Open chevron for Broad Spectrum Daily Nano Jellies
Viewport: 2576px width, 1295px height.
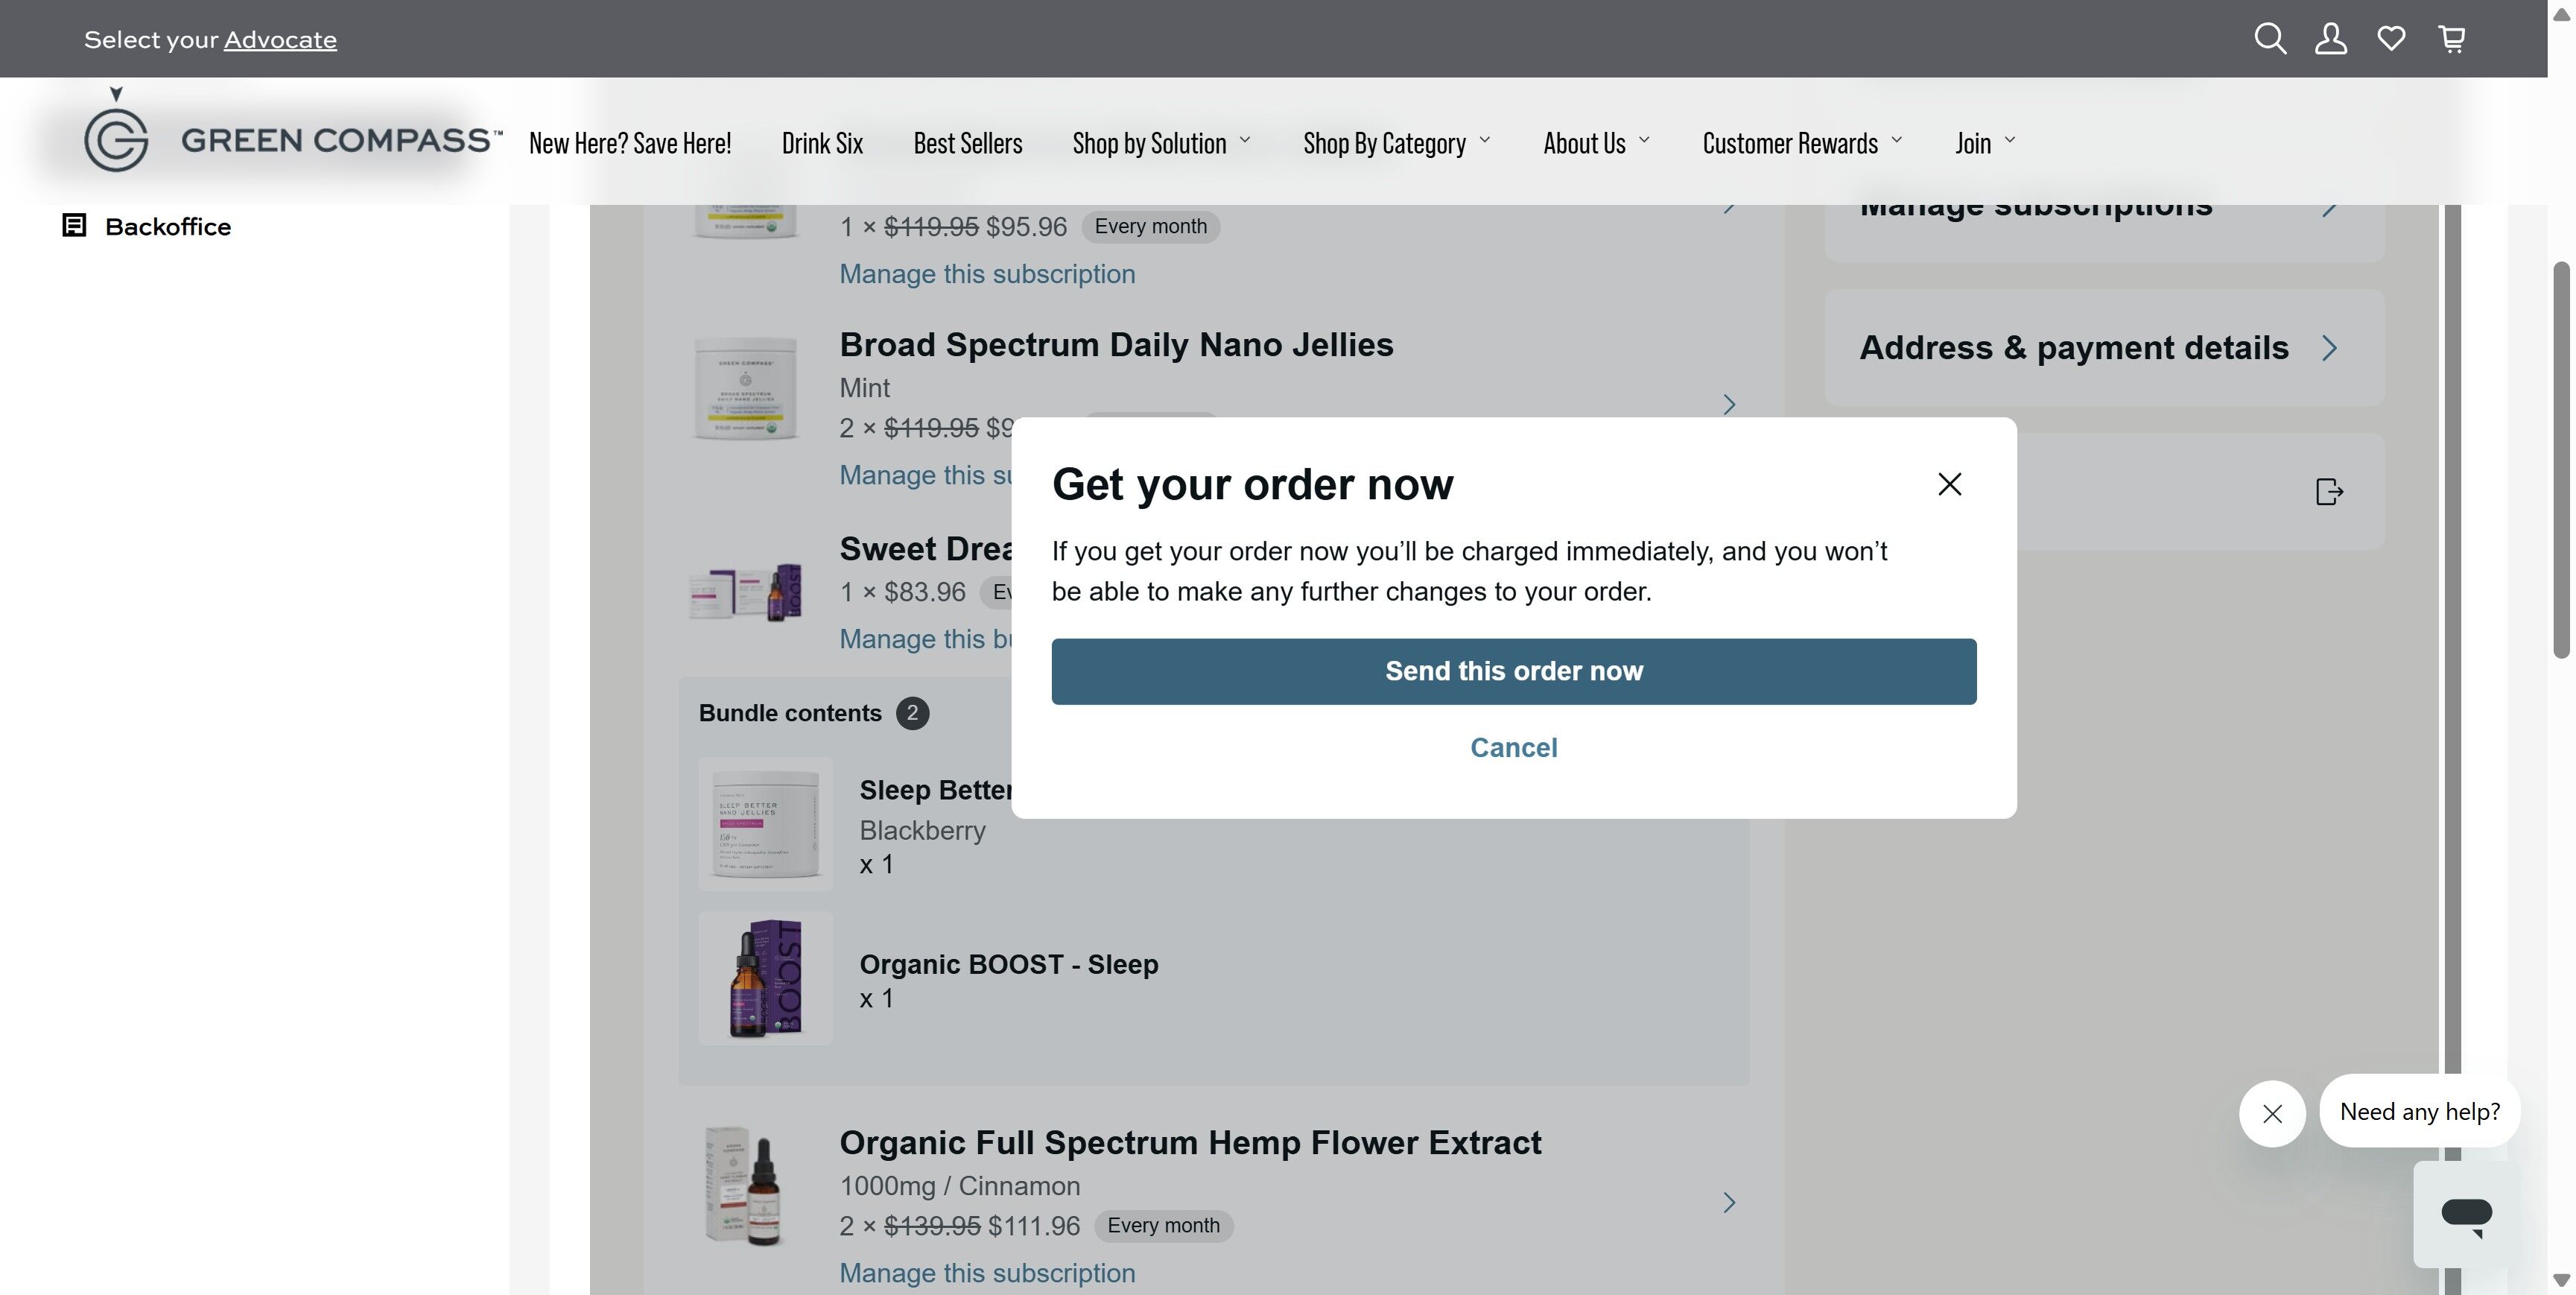click(1729, 404)
